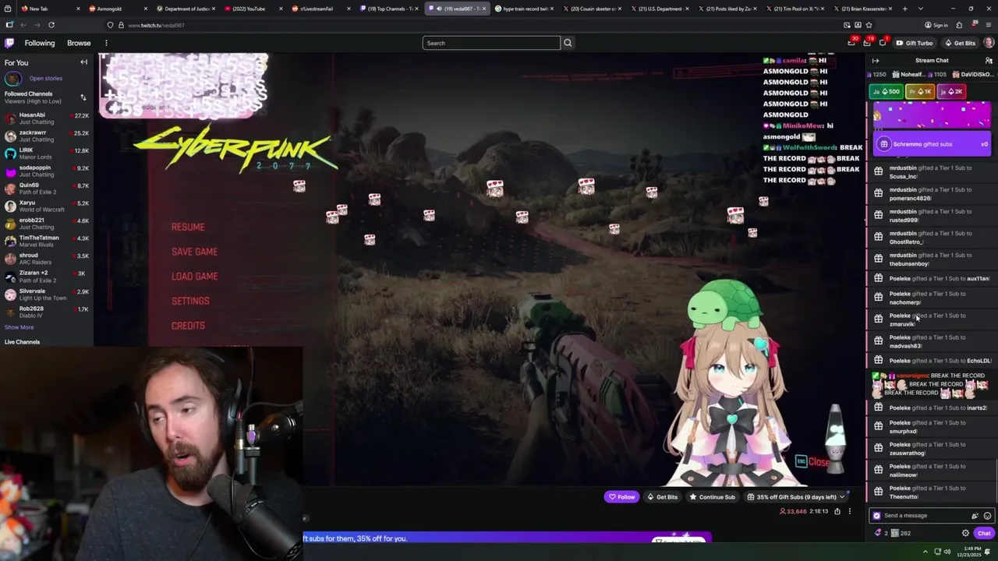Click the purple Follow button
Viewport: 998px width, 561px height.
click(x=622, y=497)
